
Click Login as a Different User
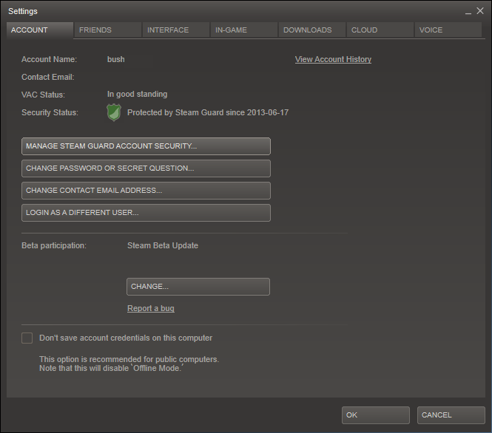146,213
